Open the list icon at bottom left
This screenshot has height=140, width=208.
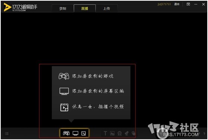point(7,134)
